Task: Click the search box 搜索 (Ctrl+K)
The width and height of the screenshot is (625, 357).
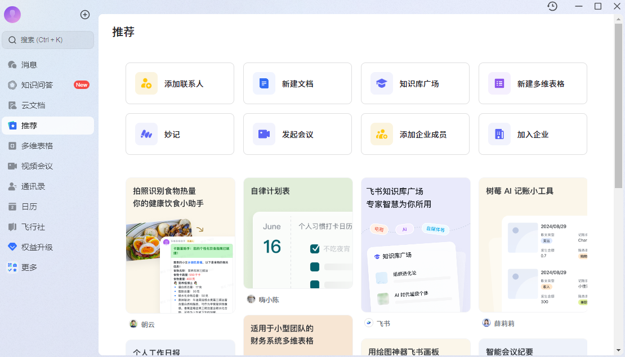Action: tap(48, 40)
